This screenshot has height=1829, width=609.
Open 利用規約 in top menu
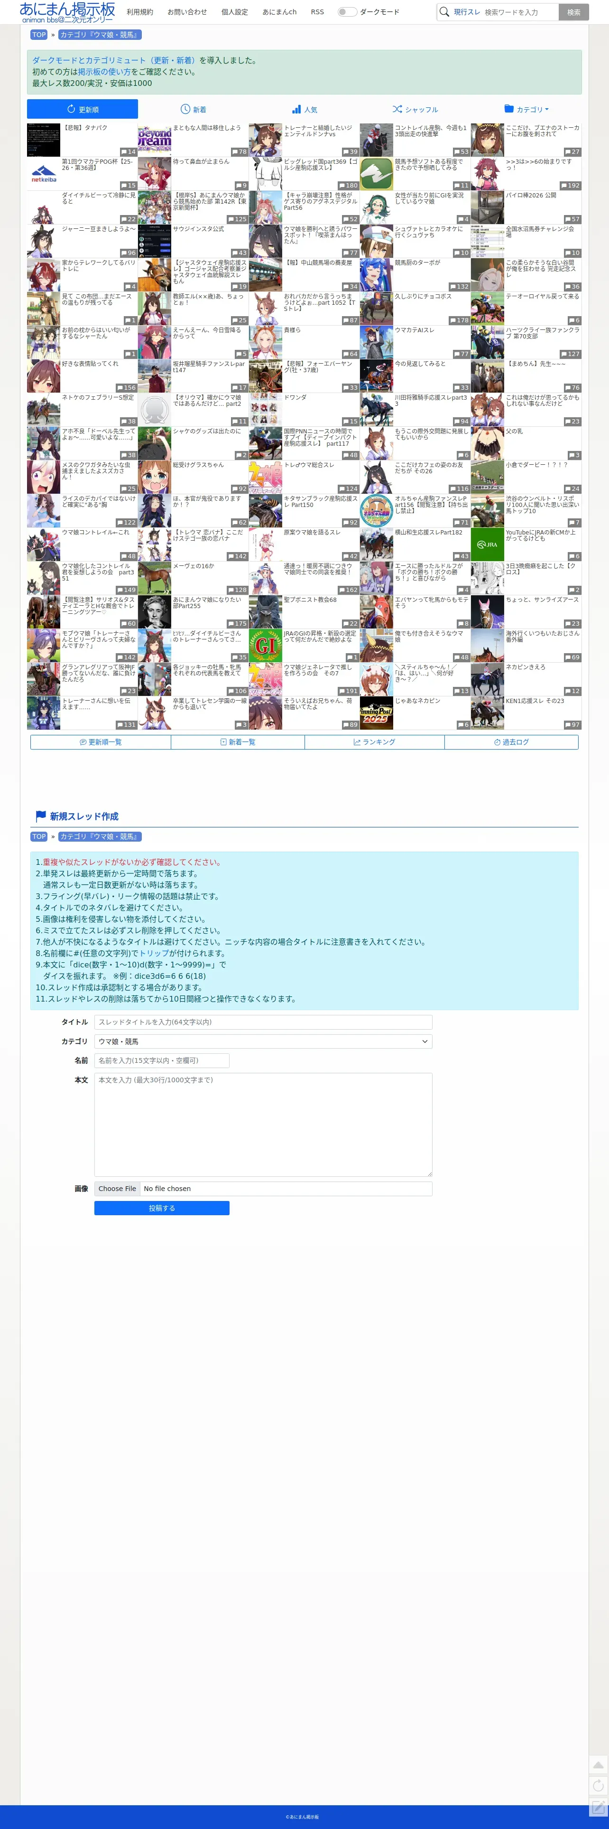[x=140, y=12]
